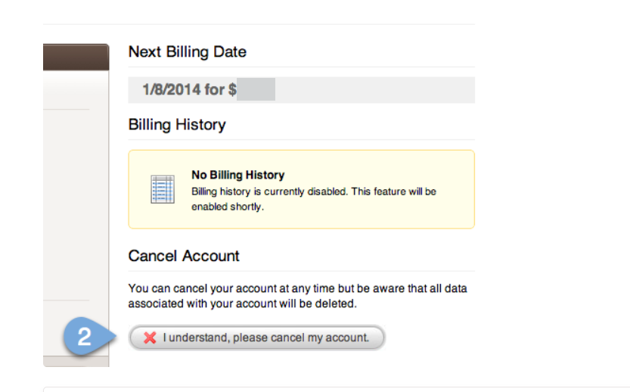Click the "1/8/2014 for $" billing date text
This screenshot has height=392, width=630.
coord(189,90)
